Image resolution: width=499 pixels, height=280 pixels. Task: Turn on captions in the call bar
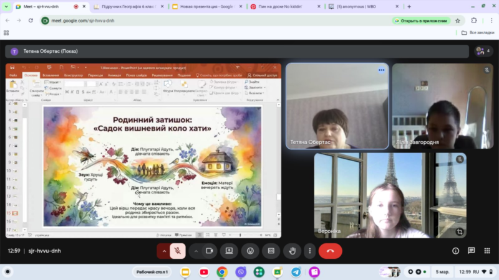[271, 251]
